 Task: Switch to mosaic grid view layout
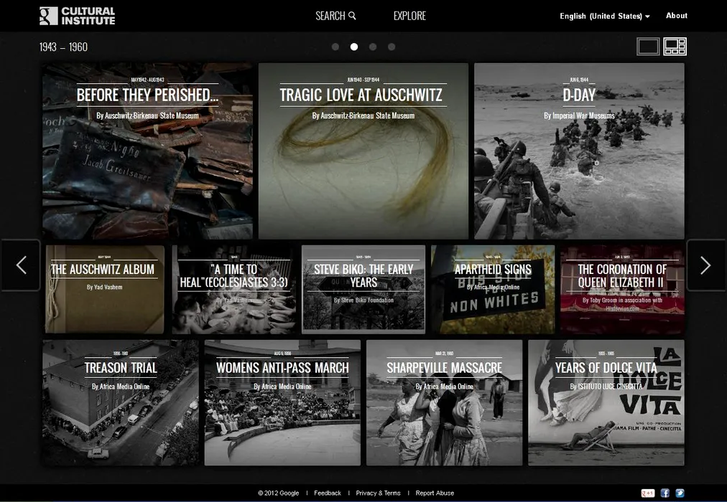[x=675, y=47]
